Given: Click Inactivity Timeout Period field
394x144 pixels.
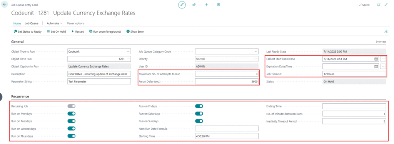Looking at the screenshot, I should [354, 121].
